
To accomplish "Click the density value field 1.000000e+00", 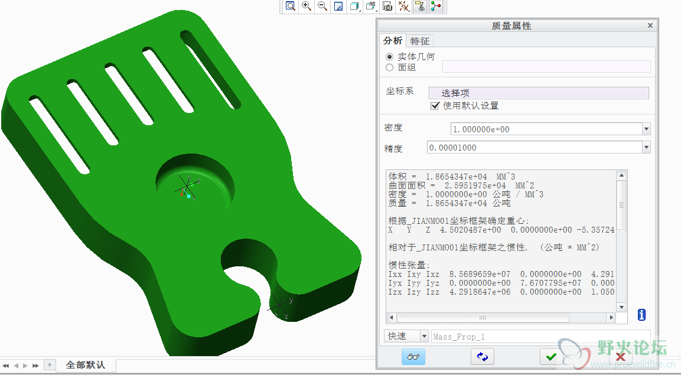I will pos(546,129).
